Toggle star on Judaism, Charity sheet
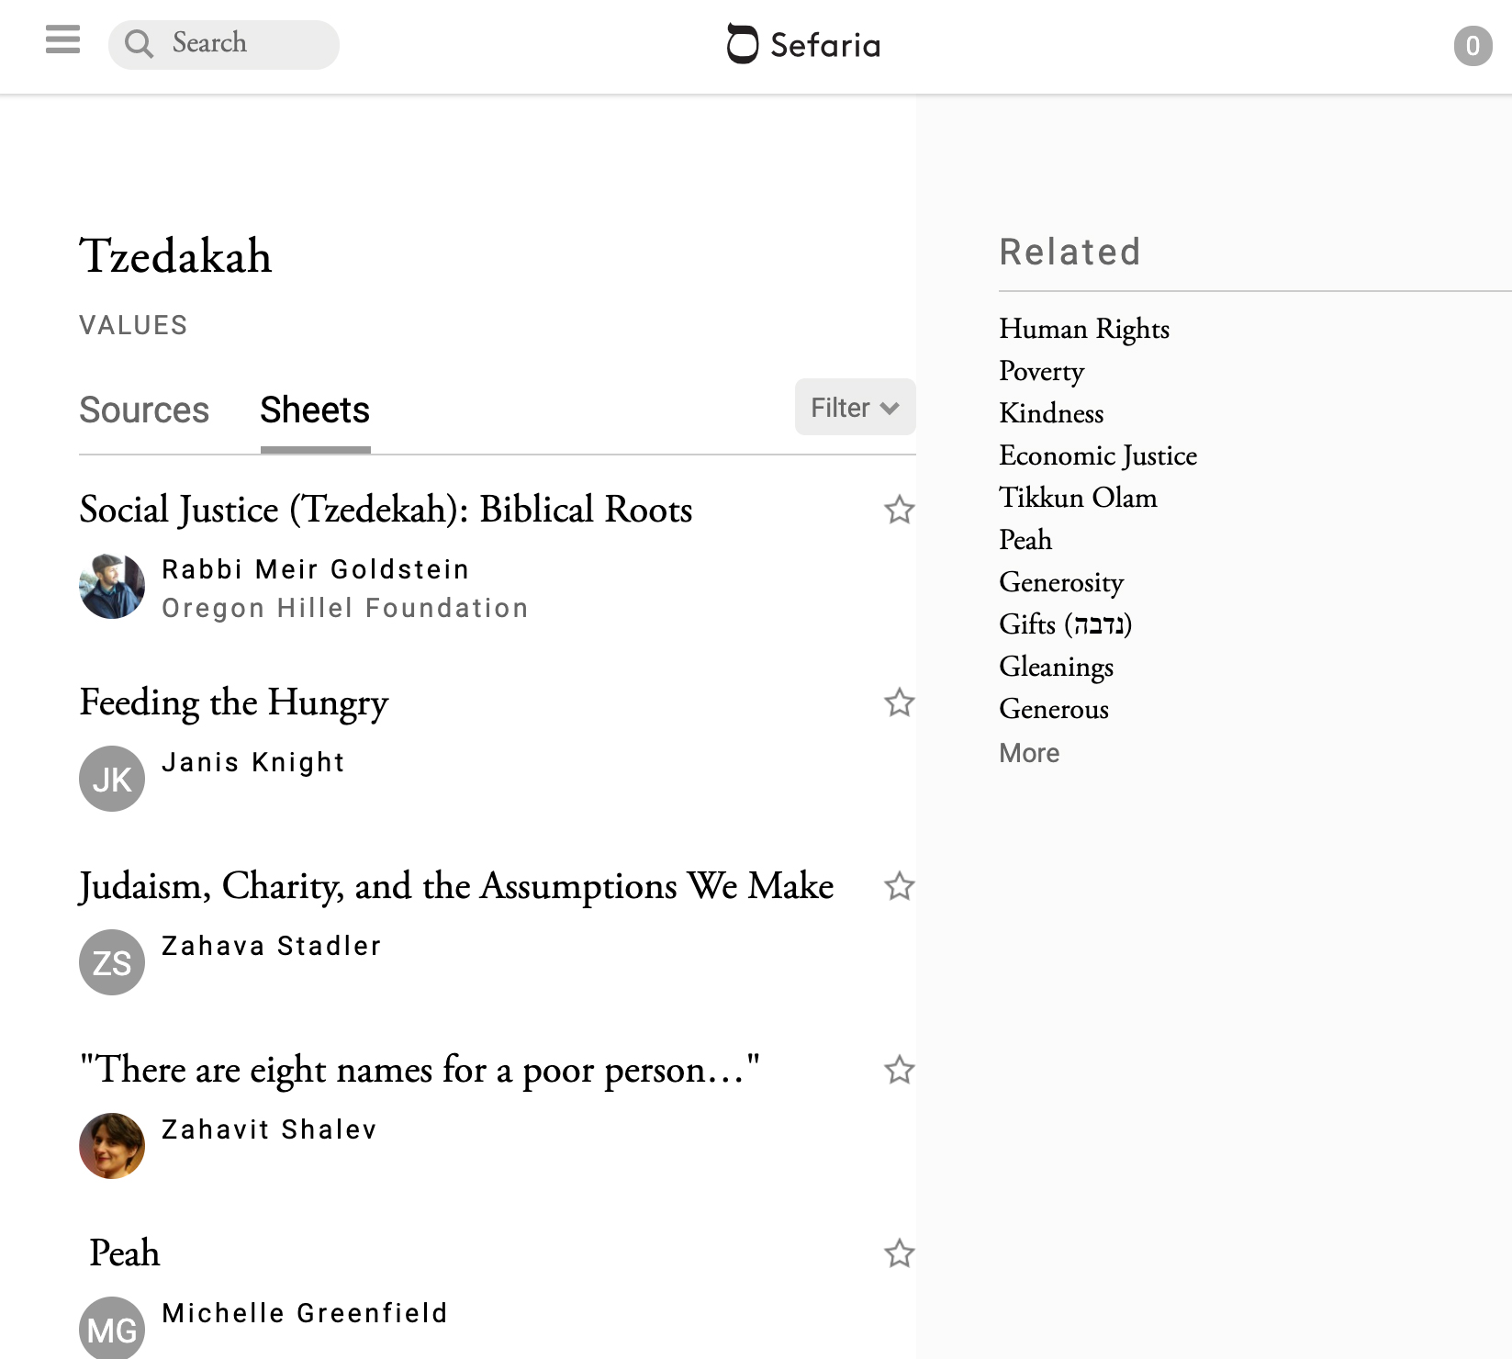Image resolution: width=1512 pixels, height=1359 pixels. 899,886
